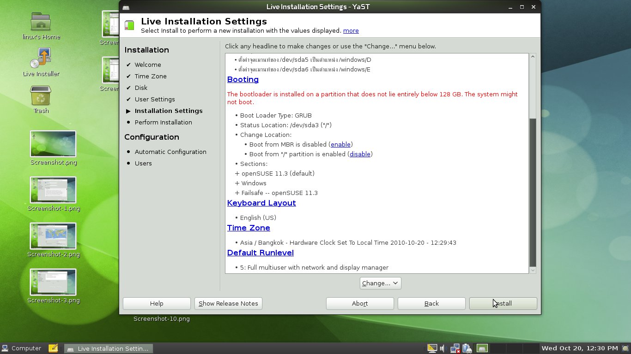Screen dimensions: 631x354
Task: Select the Screenshot-1.png desktop thumbnail
Action: (x=53, y=190)
